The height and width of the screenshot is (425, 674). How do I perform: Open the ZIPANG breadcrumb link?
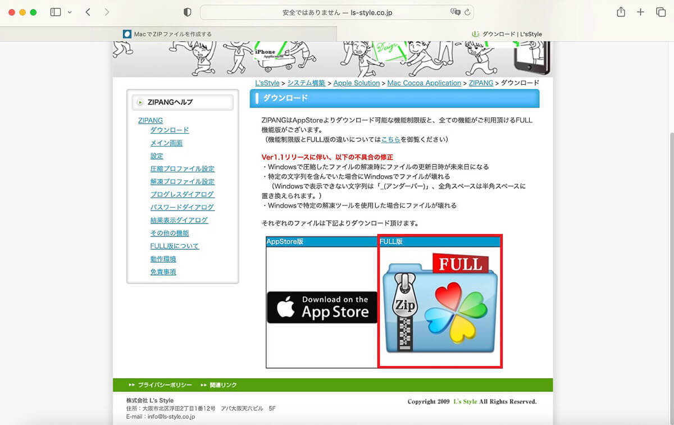click(x=481, y=83)
